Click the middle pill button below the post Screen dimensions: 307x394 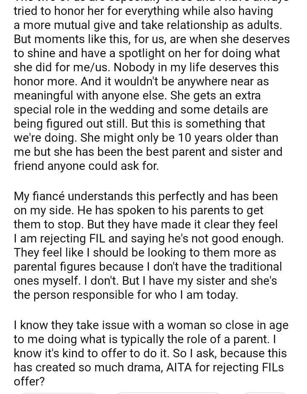coord(168,392)
